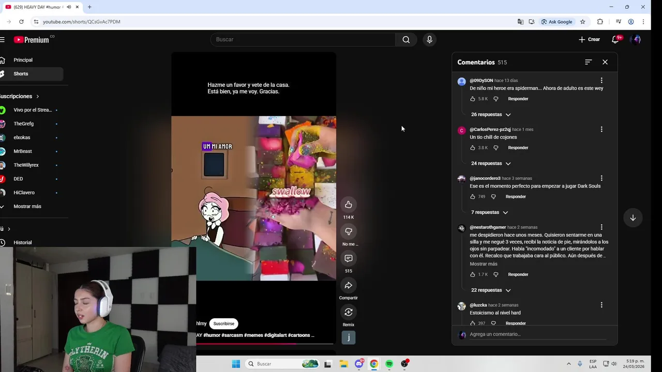662x372 pixels.
Task: Open YouTube notifications bell
Action: 615,39
